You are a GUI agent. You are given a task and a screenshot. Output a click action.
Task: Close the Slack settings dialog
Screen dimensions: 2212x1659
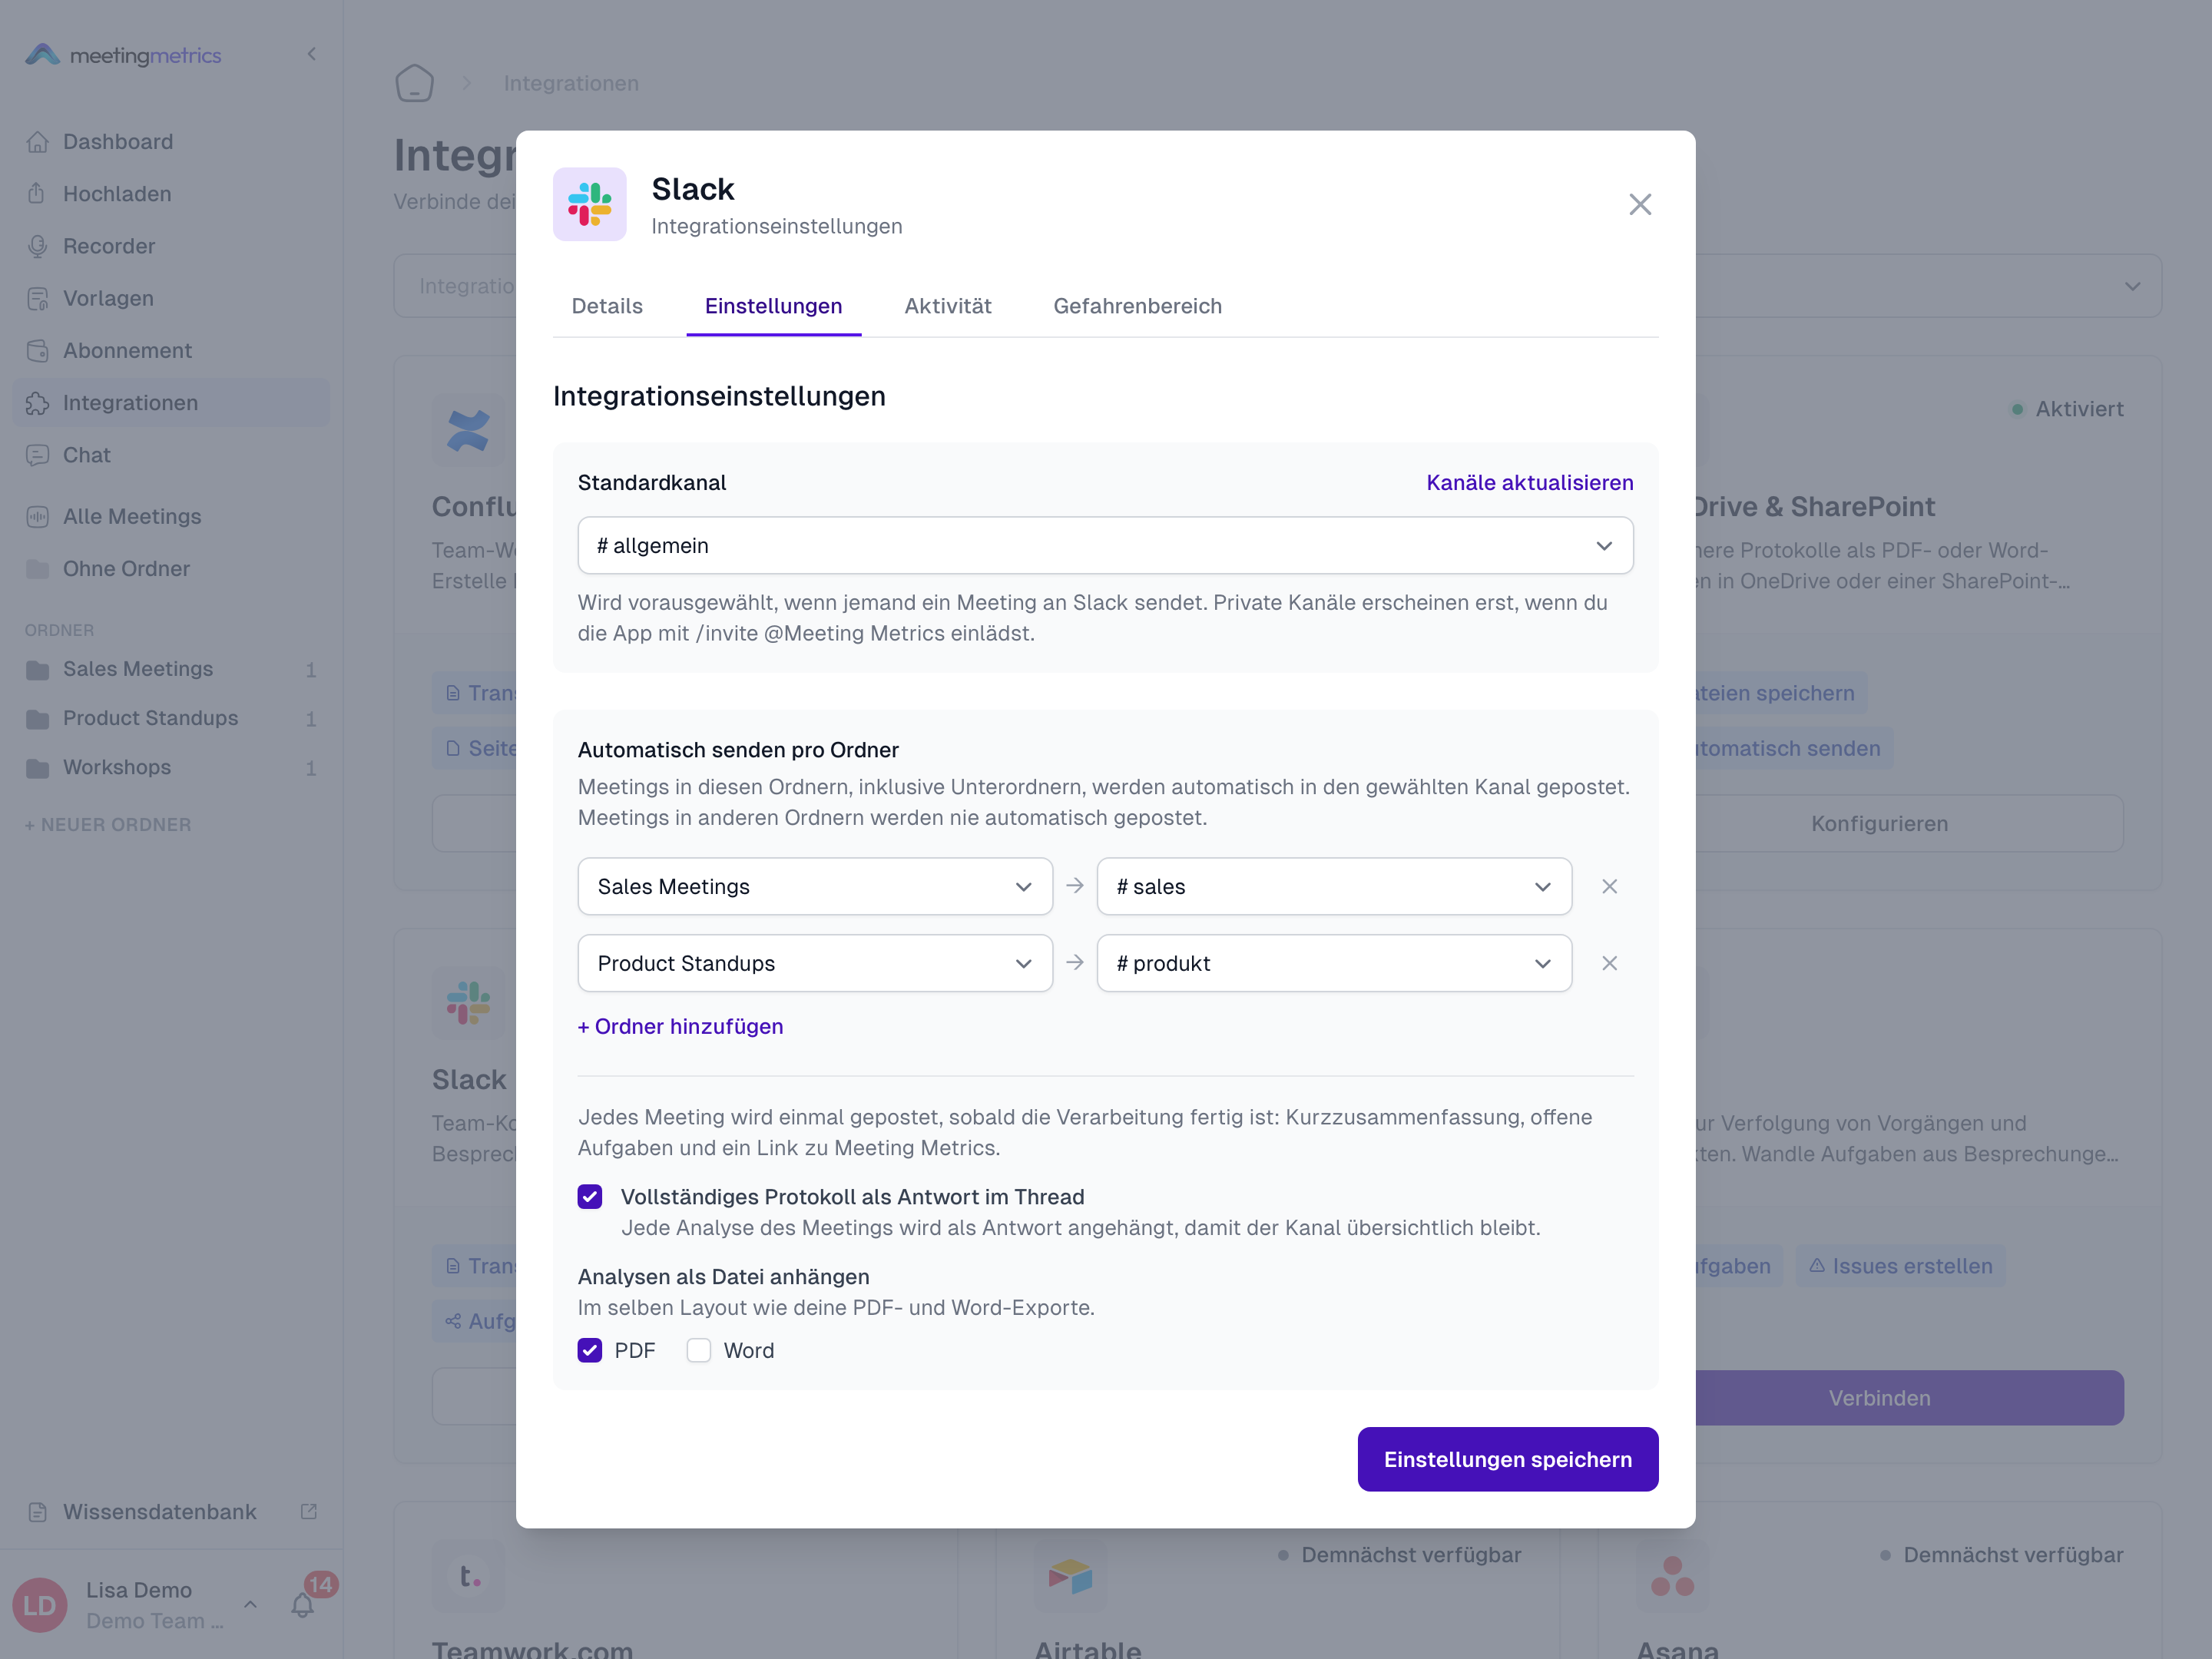point(1639,204)
